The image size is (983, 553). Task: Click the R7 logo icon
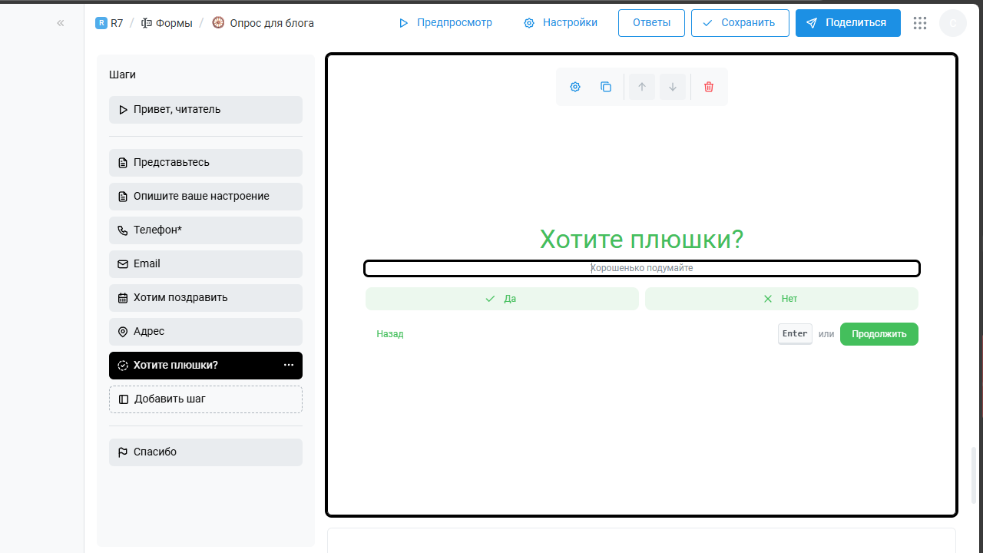click(101, 23)
